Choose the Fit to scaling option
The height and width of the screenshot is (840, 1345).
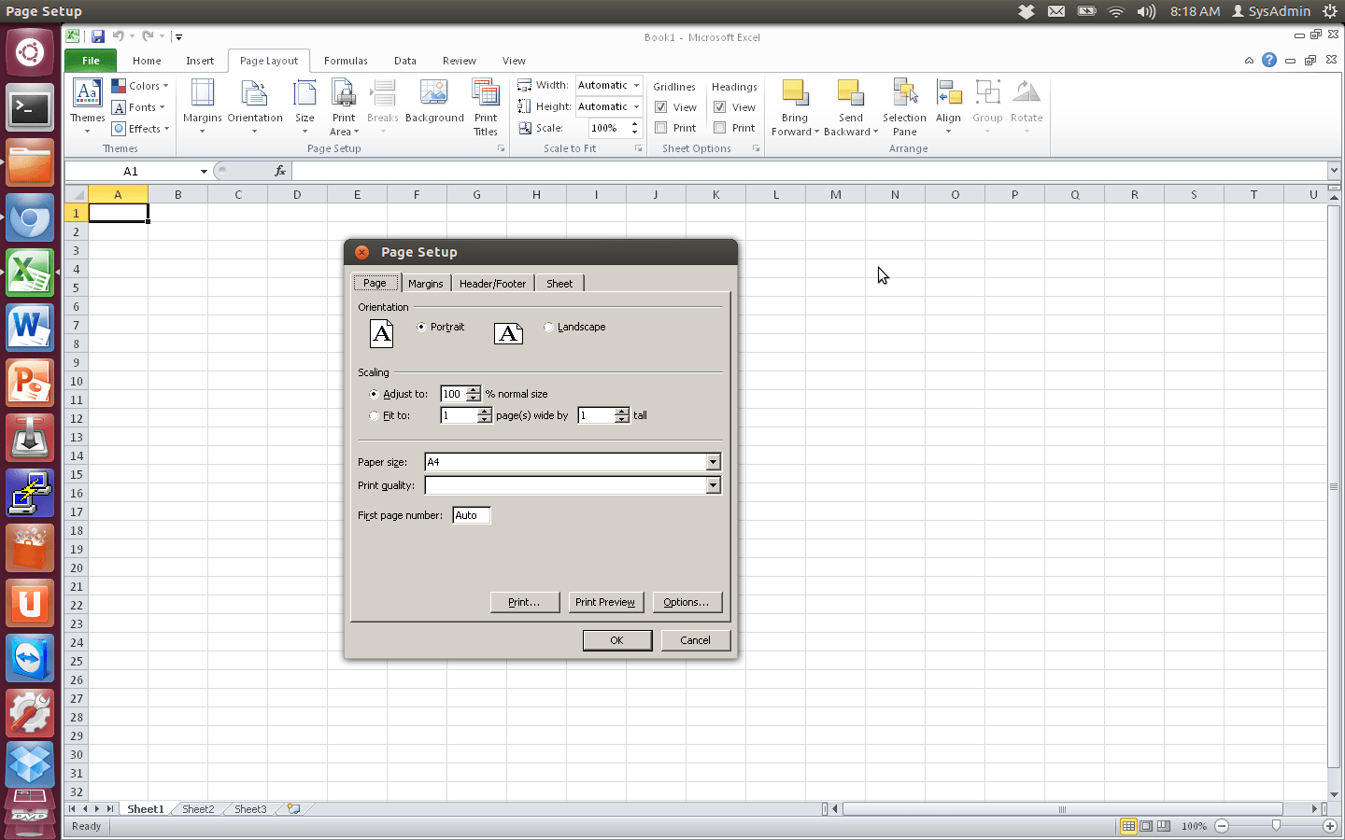point(374,416)
